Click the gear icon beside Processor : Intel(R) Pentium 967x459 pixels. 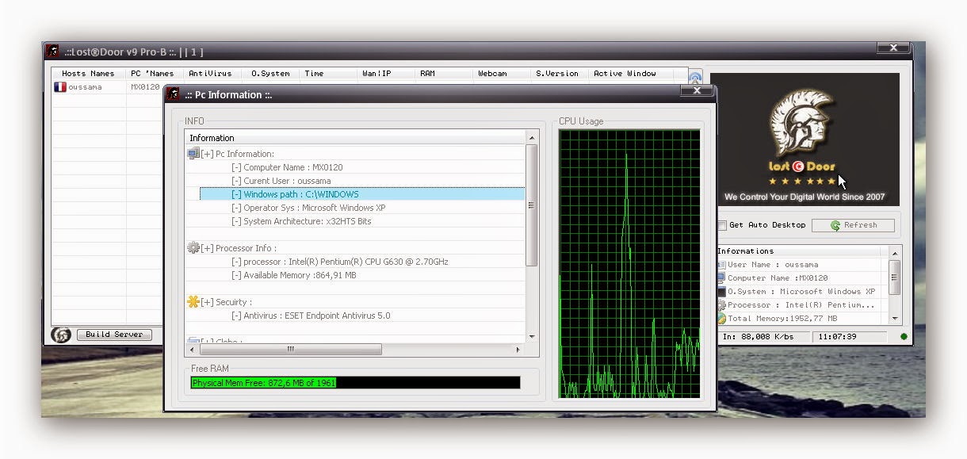pyautogui.click(x=721, y=305)
